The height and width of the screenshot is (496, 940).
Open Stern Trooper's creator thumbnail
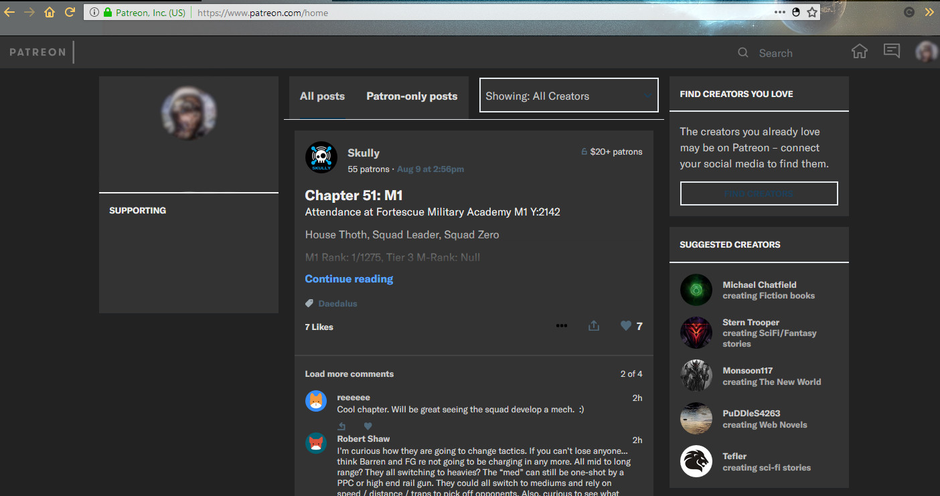point(696,333)
